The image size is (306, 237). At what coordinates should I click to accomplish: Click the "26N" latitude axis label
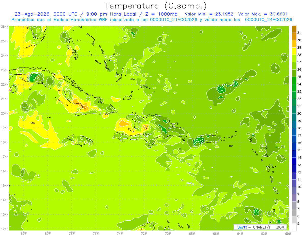coord(4,27)
